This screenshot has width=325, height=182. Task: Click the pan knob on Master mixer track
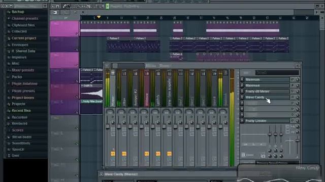pos(110,112)
